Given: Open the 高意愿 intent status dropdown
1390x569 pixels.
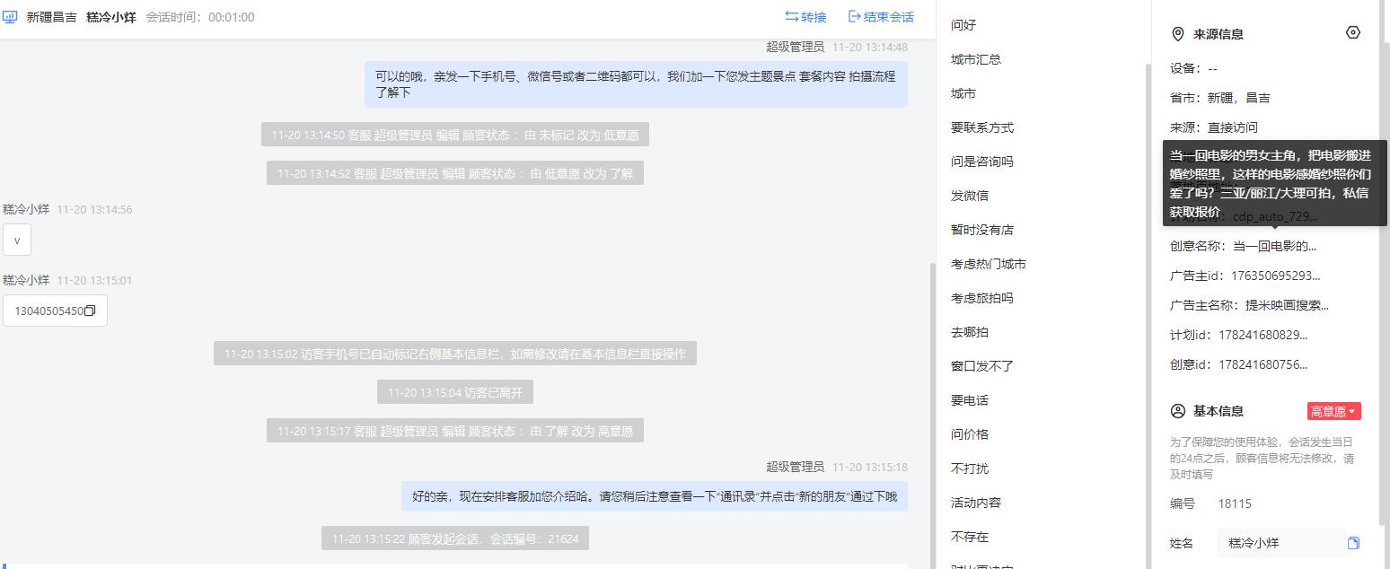Looking at the screenshot, I should click(x=1333, y=411).
